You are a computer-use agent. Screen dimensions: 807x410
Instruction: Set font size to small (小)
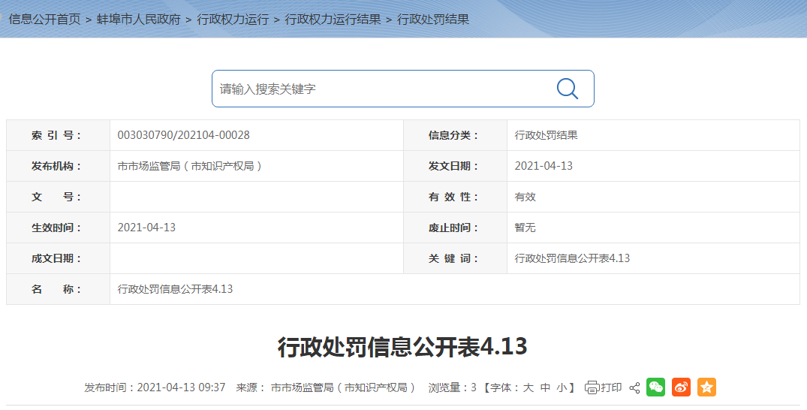[562, 387]
